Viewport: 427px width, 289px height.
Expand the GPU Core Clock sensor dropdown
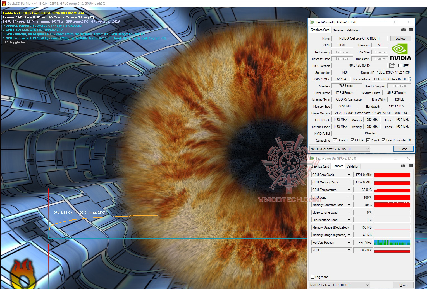point(349,175)
